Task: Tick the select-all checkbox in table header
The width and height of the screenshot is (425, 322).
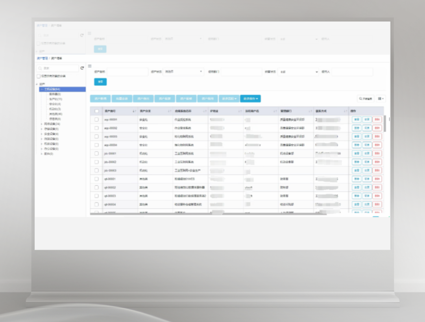Action: (x=96, y=111)
